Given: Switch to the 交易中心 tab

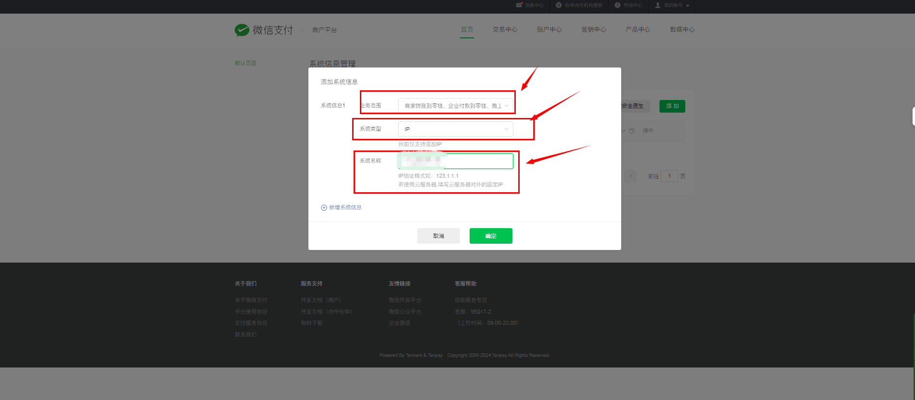Looking at the screenshot, I should point(505,30).
